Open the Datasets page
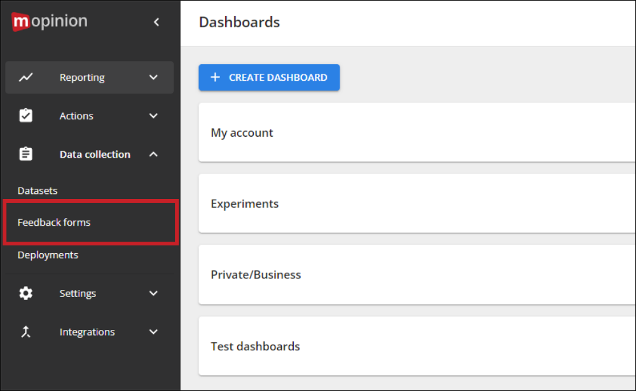This screenshot has height=391, width=636. [x=37, y=190]
